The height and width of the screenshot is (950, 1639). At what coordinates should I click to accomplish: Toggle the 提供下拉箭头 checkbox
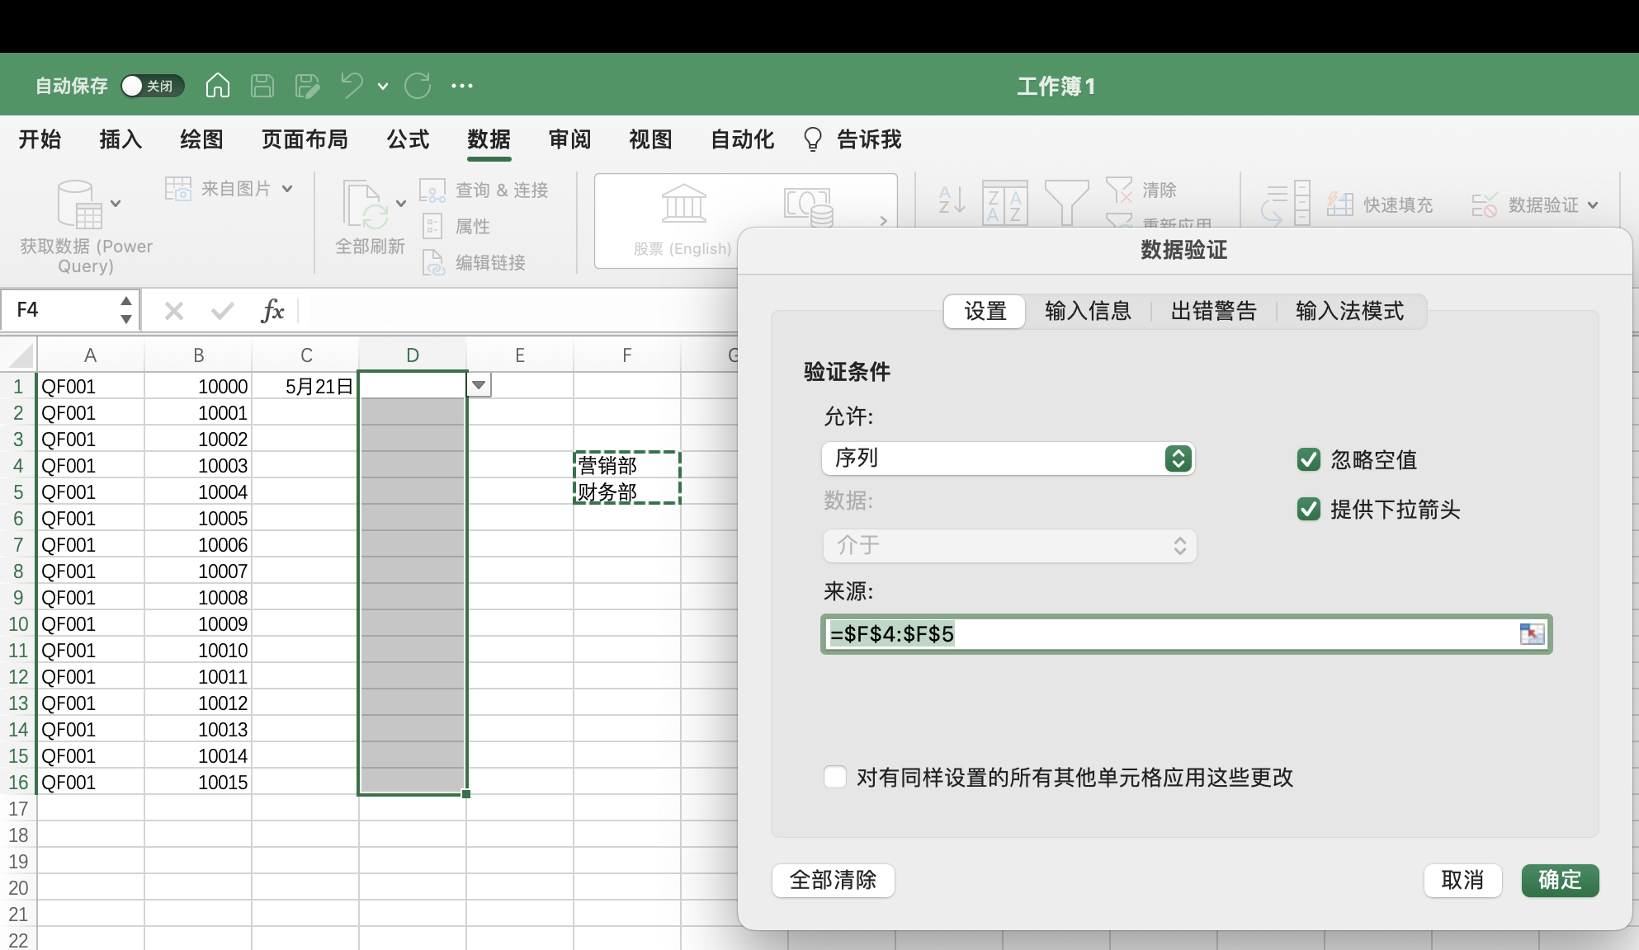[x=1309, y=509]
